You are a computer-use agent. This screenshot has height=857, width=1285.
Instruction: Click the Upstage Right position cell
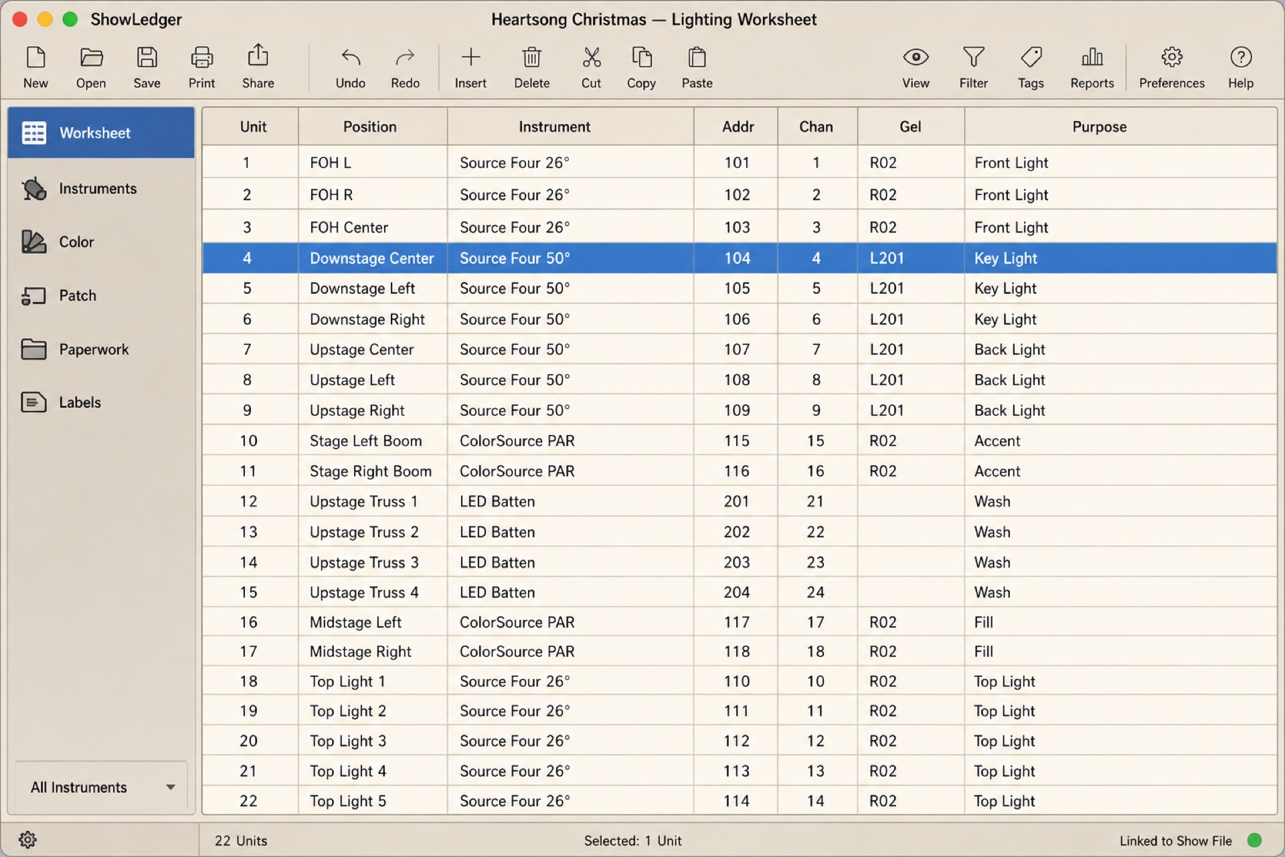(x=373, y=410)
